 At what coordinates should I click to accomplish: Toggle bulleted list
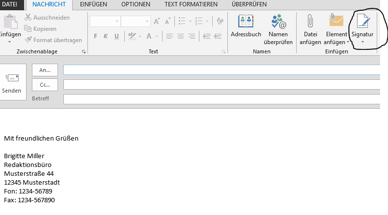(x=182, y=21)
